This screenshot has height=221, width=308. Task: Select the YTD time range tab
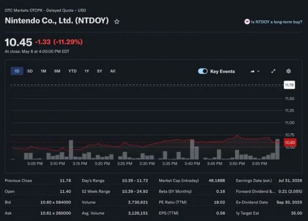[72, 71]
